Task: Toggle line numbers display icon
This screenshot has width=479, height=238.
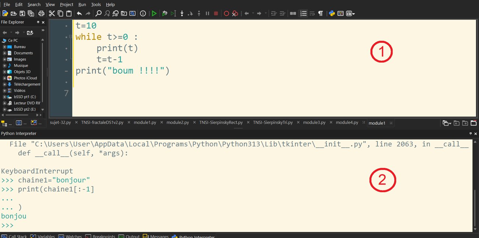Action: pyautogui.click(x=303, y=13)
